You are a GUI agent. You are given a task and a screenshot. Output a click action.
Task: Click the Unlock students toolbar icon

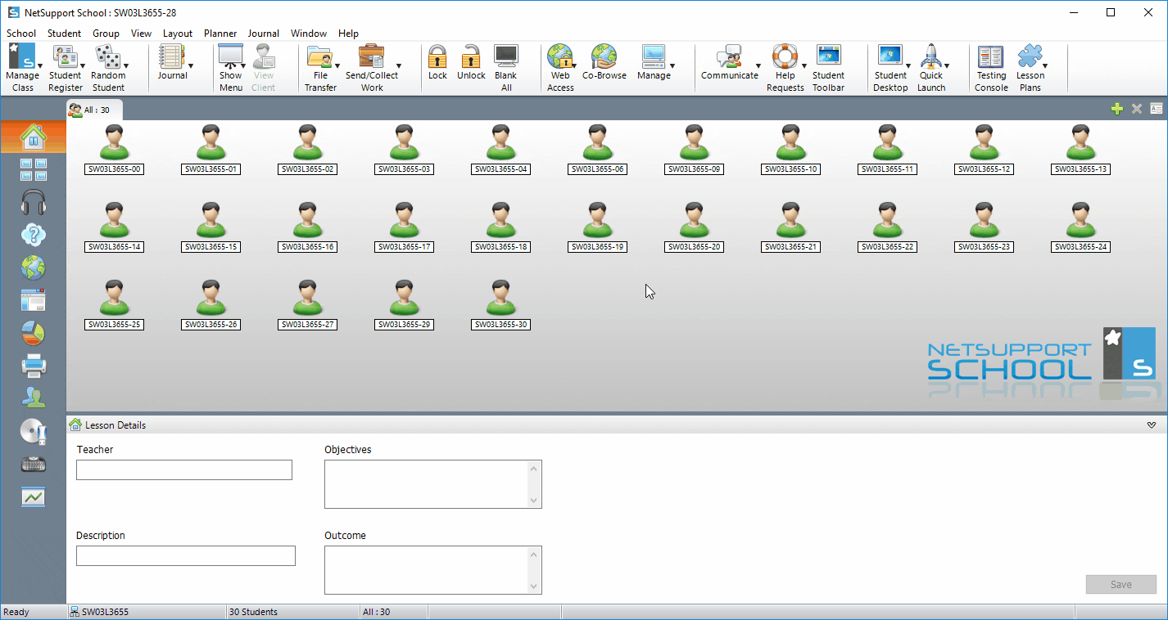pyautogui.click(x=471, y=64)
